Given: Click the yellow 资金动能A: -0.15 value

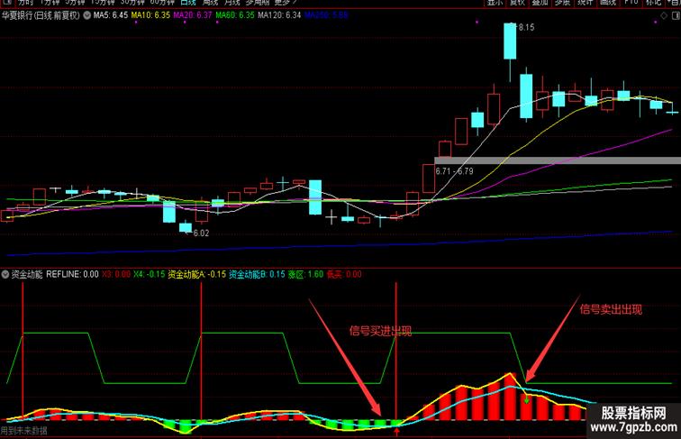Looking at the screenshot, I should pos(197,275).
